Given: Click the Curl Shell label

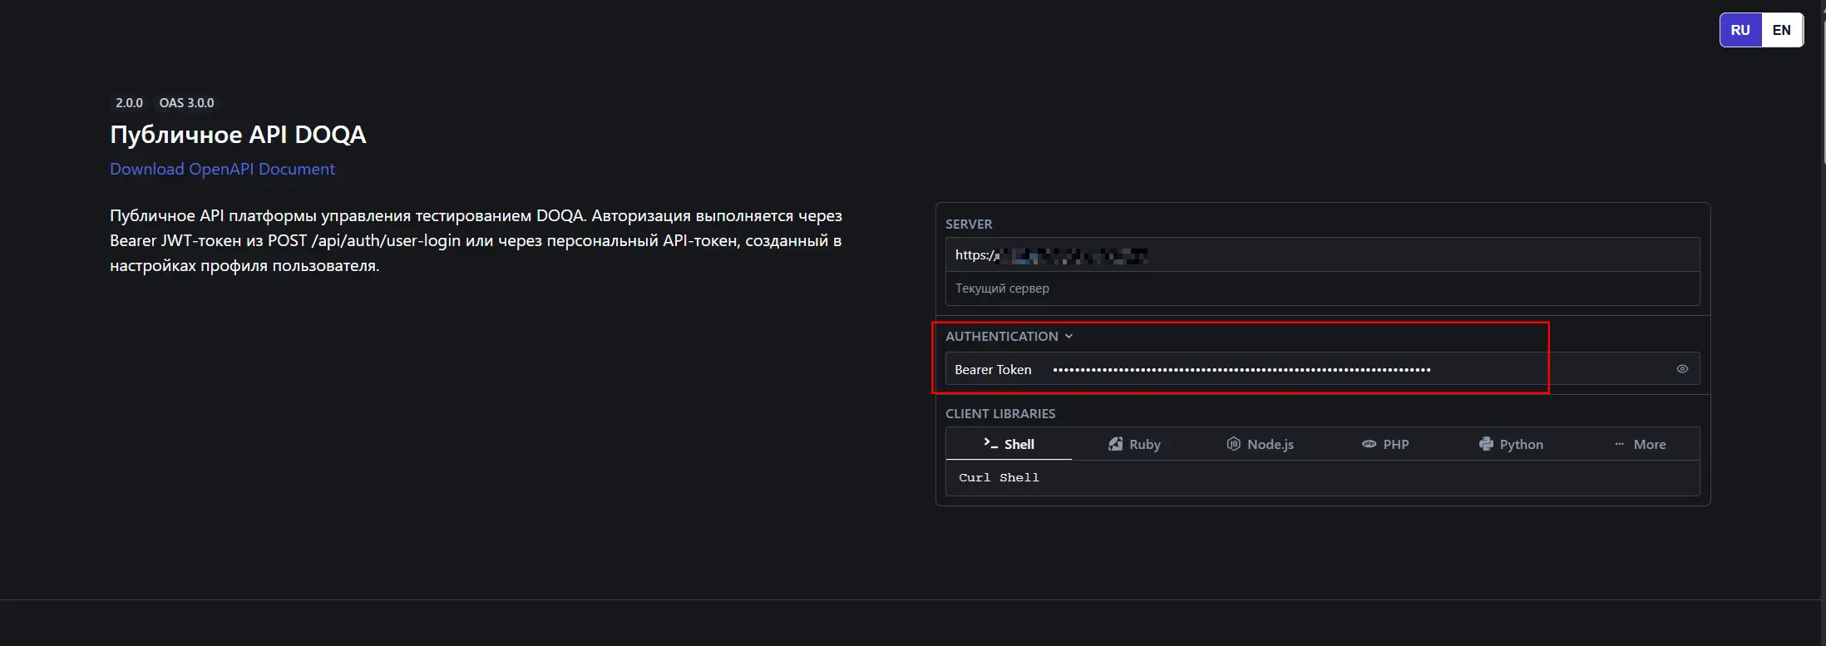Looking at the screenshot, I should click(x=999, y=477).
